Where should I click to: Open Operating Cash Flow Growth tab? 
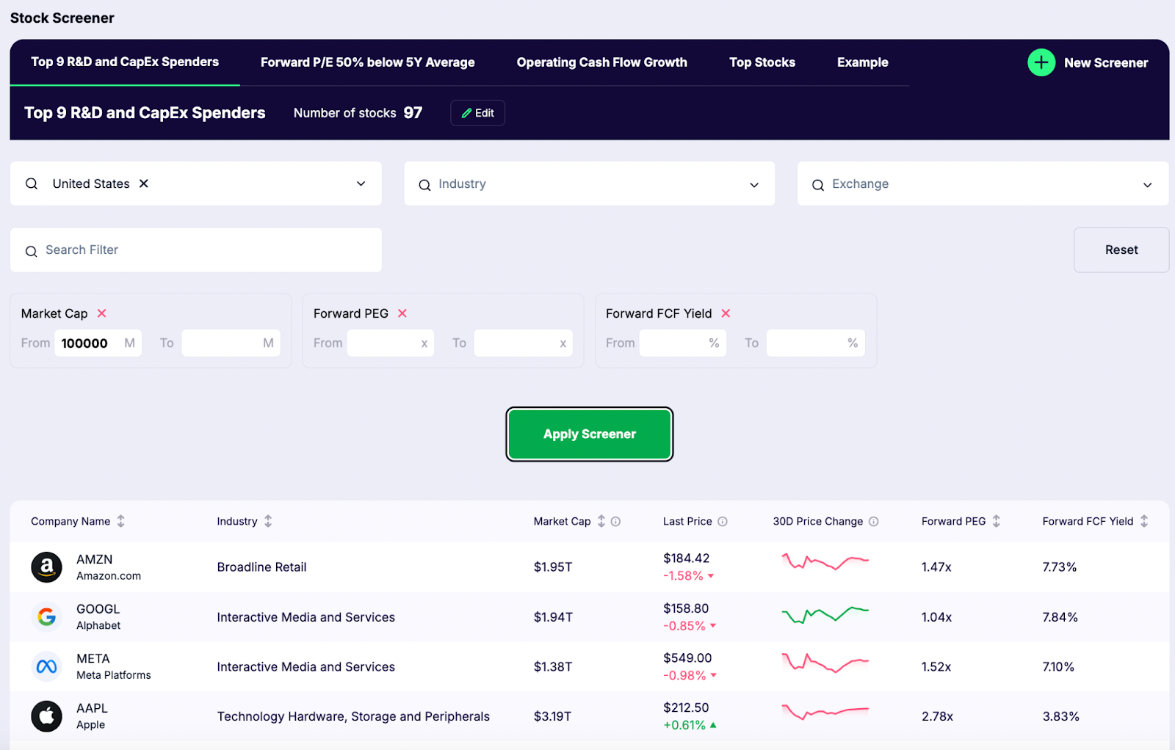(601, 62)
